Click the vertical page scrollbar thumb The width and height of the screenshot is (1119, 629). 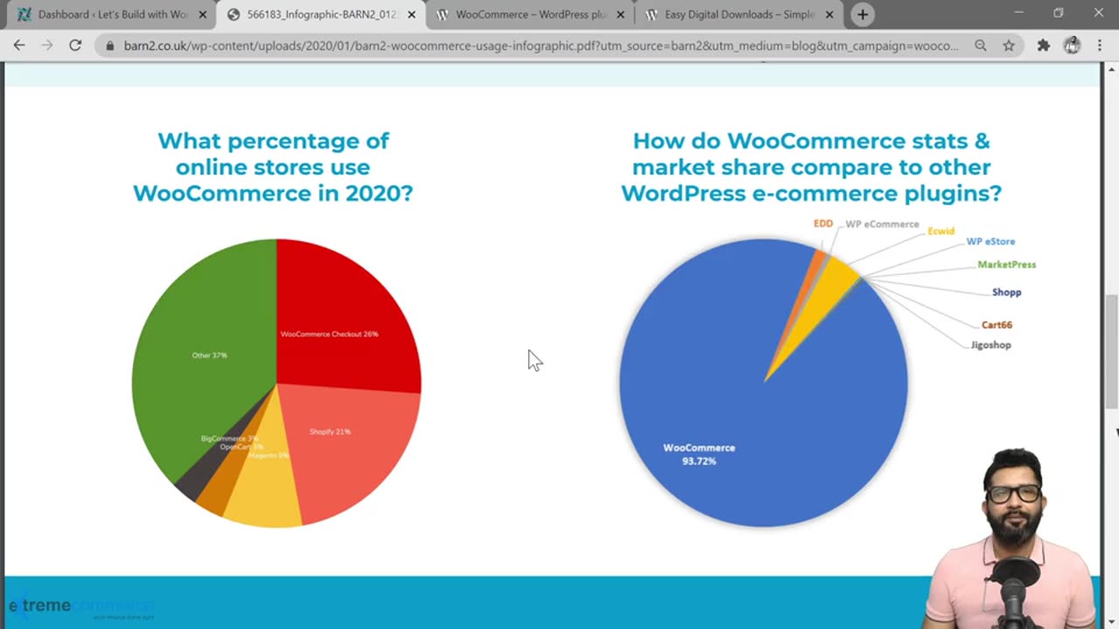tap(1111, 351)
